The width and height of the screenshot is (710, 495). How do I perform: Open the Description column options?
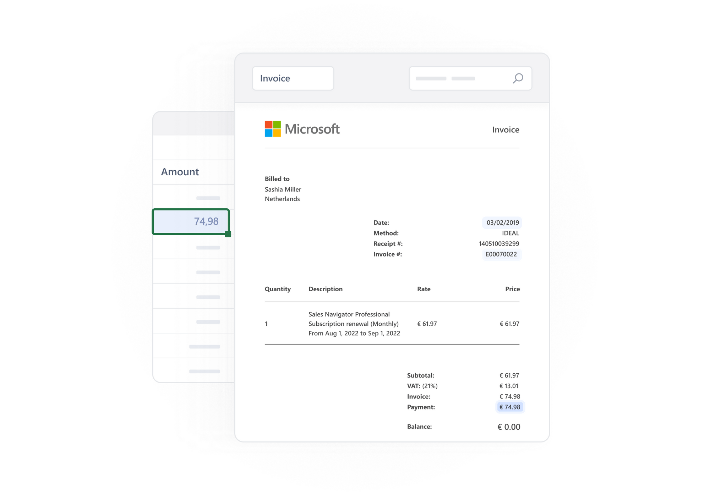(325, 289)
